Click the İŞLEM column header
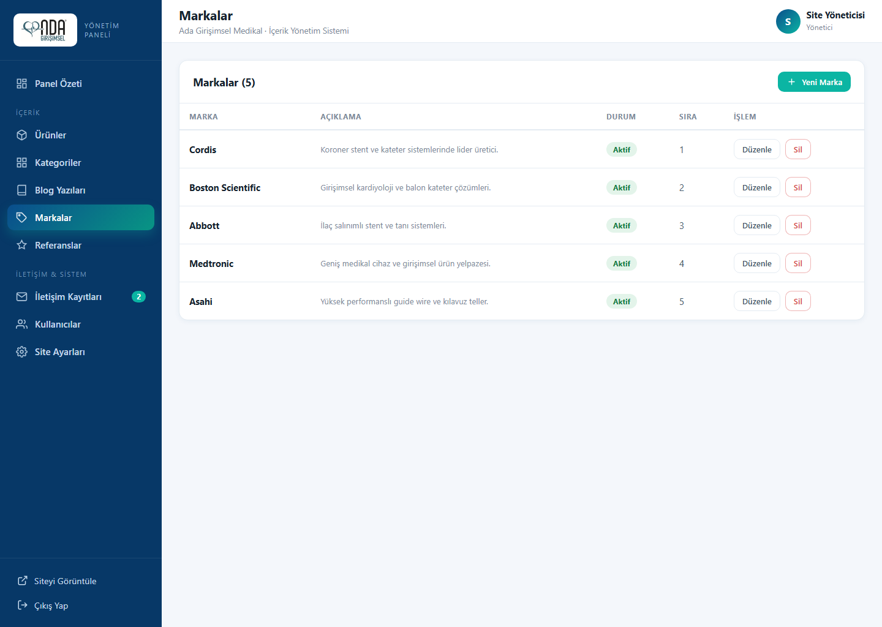The width and height of the screenshot is (882, 627). [x=745, y=117]
